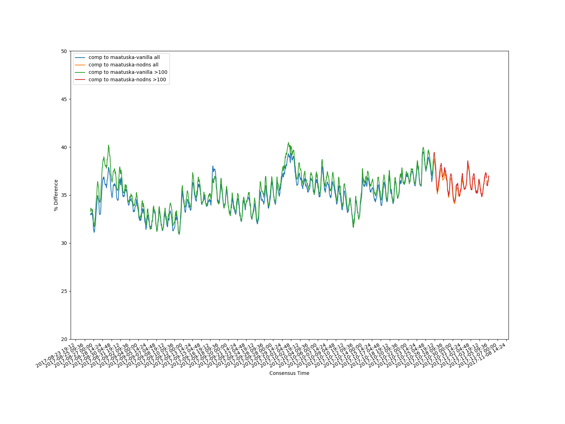Click the y-axis tick label 30
Image resolution: width=565 pixels, height=424 pixels.
pyautogui.click(x=64, y=243)
